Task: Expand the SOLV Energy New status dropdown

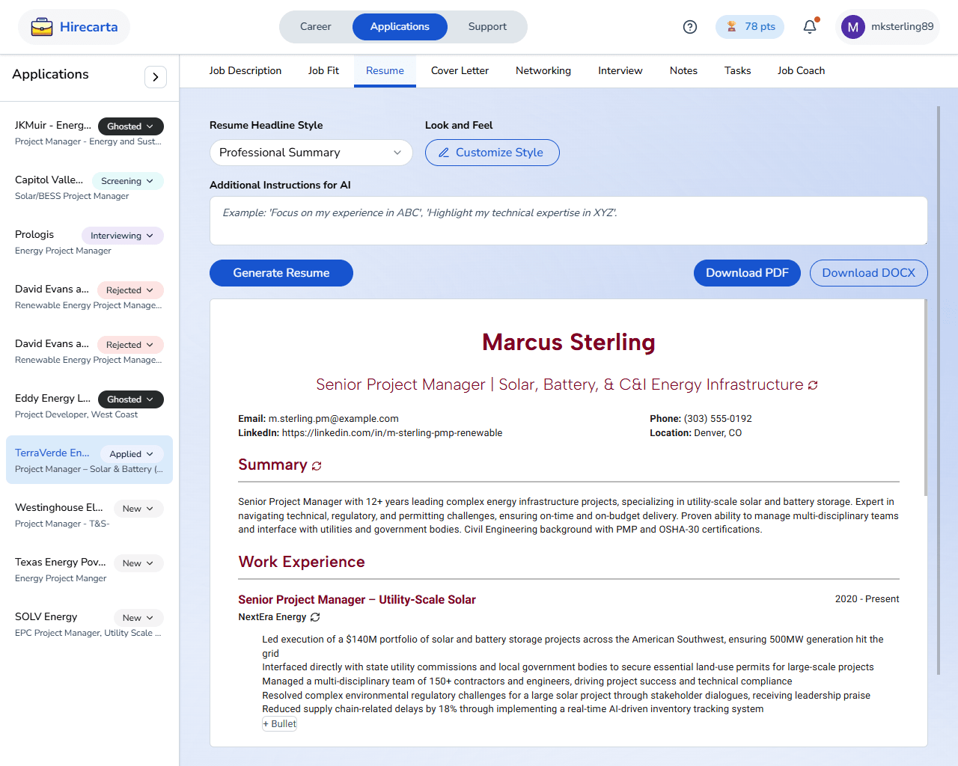Action: (x=138, y=618)
